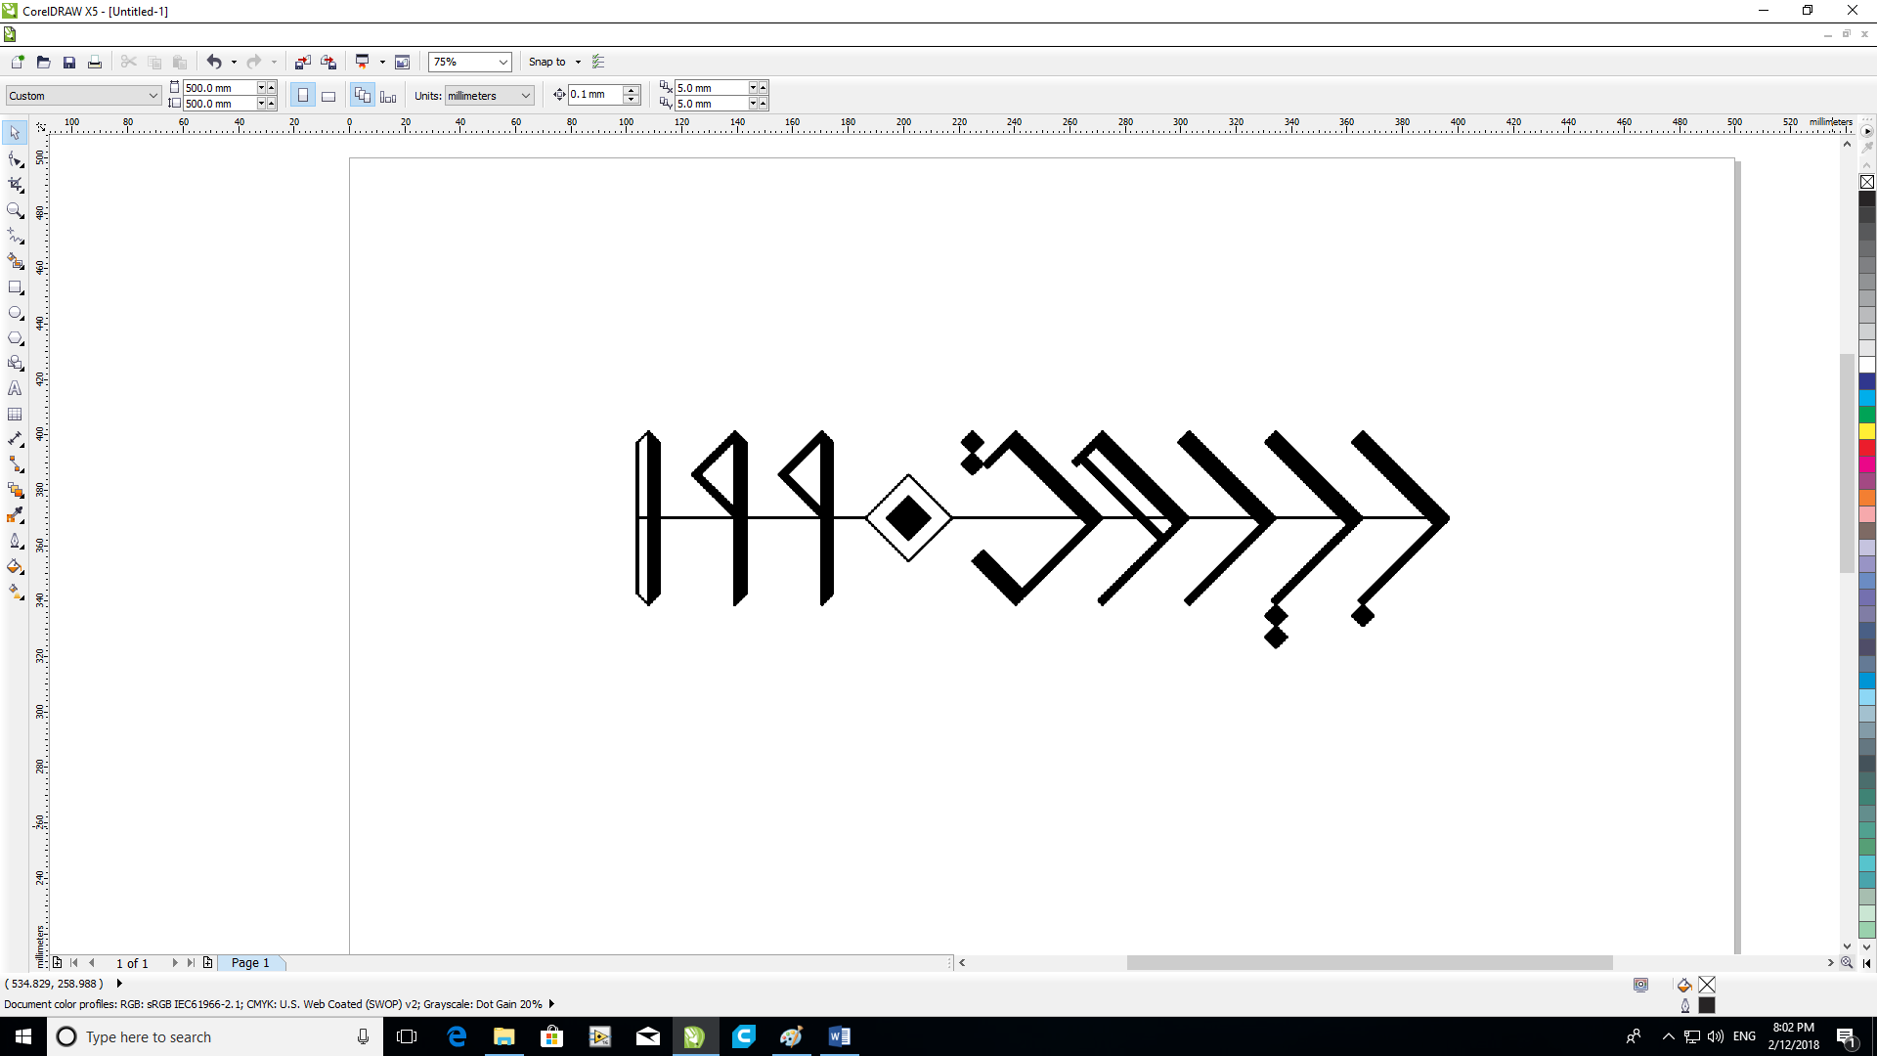1877x1056 pixels.
Task: Open the Welcome screen icon
Action: (x=402, y=62)
